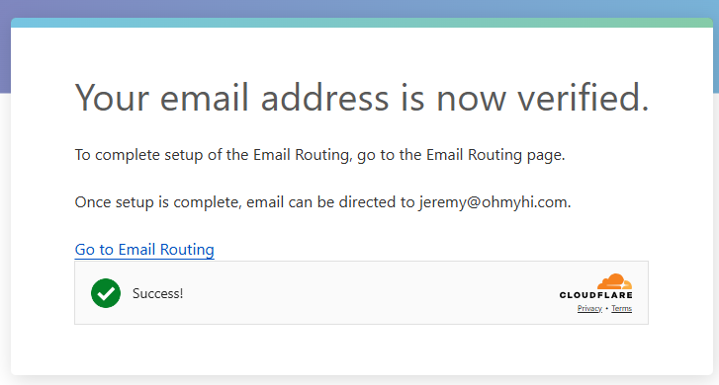Click the word verified in the heading

[584, 98]
